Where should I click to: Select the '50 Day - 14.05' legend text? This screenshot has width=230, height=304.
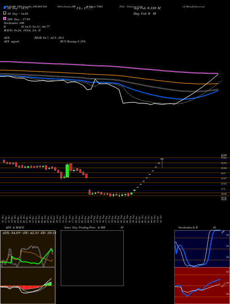point(17,14)
